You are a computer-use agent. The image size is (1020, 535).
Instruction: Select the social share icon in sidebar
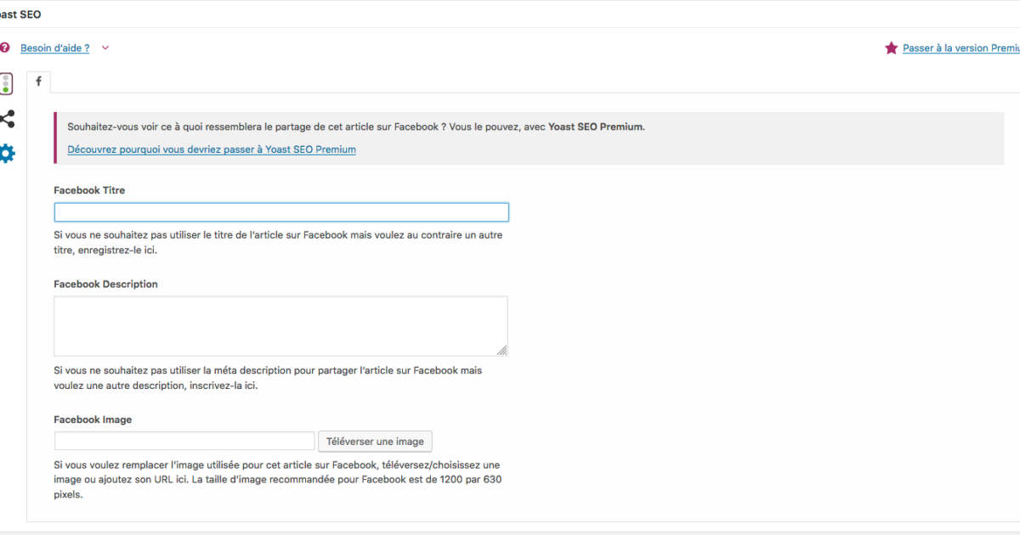pyautogui.click(x=7, y=119)
